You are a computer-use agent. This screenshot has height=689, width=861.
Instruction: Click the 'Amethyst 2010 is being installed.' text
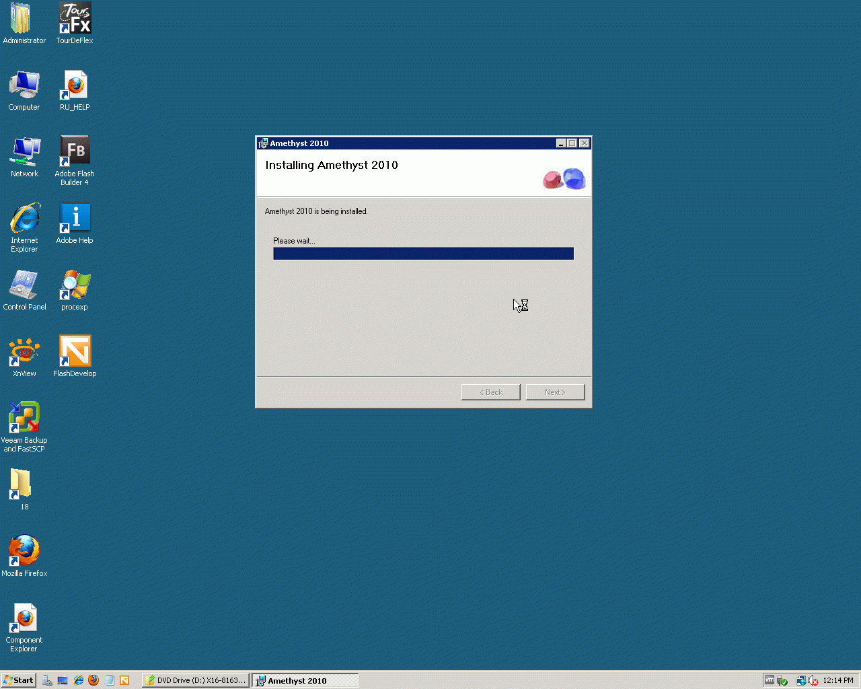coord(316,211)
